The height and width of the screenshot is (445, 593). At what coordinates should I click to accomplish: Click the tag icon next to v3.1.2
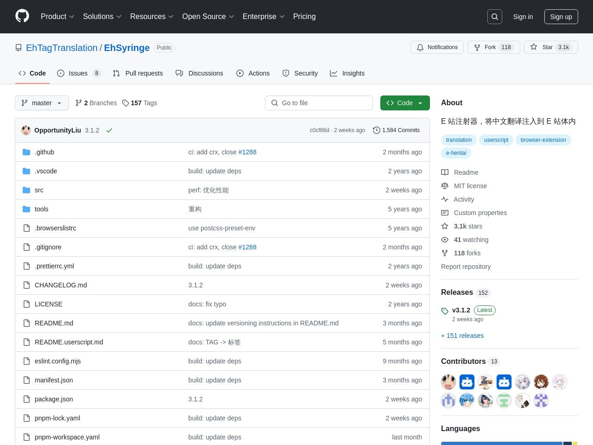tap(445, 311)
